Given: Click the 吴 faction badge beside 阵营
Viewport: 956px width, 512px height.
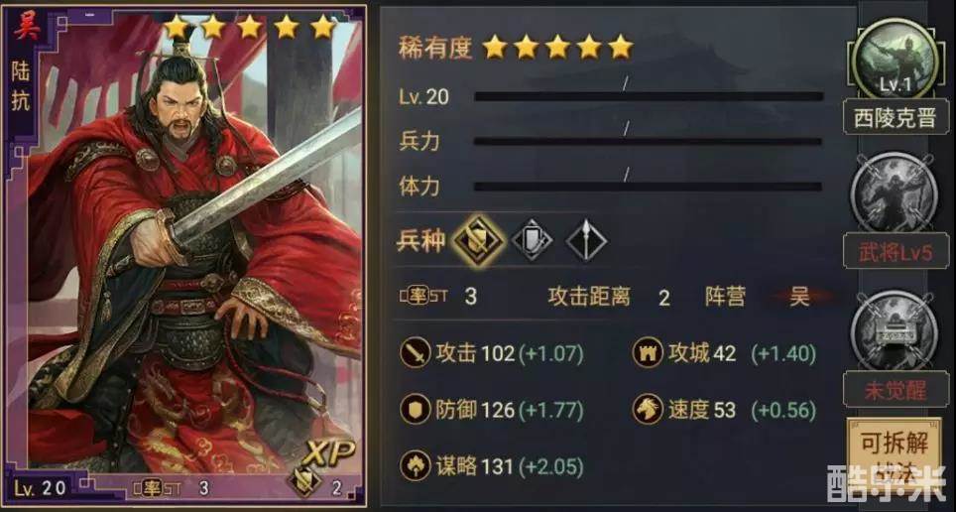Looking at the screenshot, I should 799,298.
